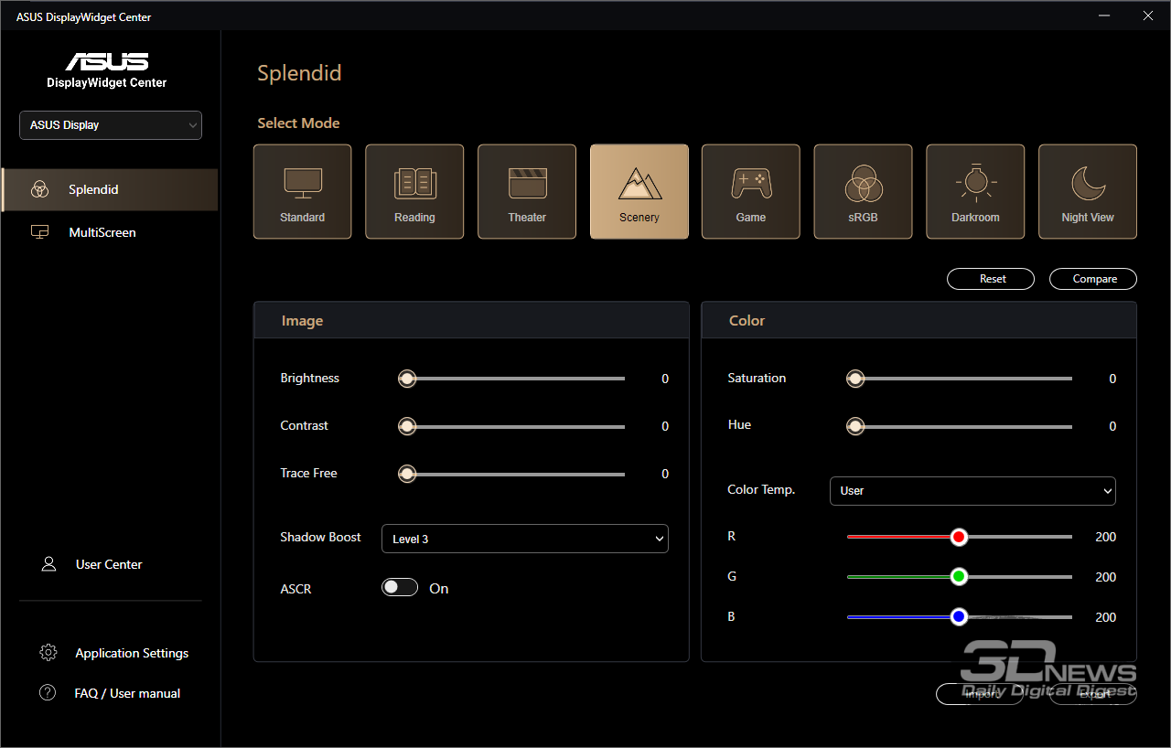Image resolution: width=1171 pixels, height=748 pixels.
Task: Click the Brightness slider handle
Action: (407, 379)
